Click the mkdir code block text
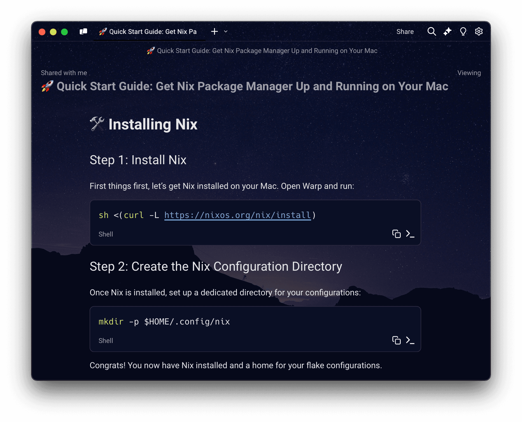 (x=164, y=322)
